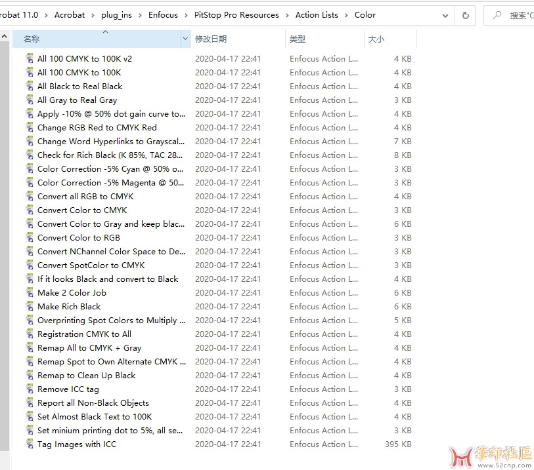The height and width of the screenshot is (470, 534).
Task: Click the icon of If it looks Black file
Action: click(x=30, y=279)
